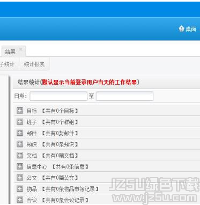Click text 【共有0条信息】
Screen dimensions: 200x205
coord(70,167)
